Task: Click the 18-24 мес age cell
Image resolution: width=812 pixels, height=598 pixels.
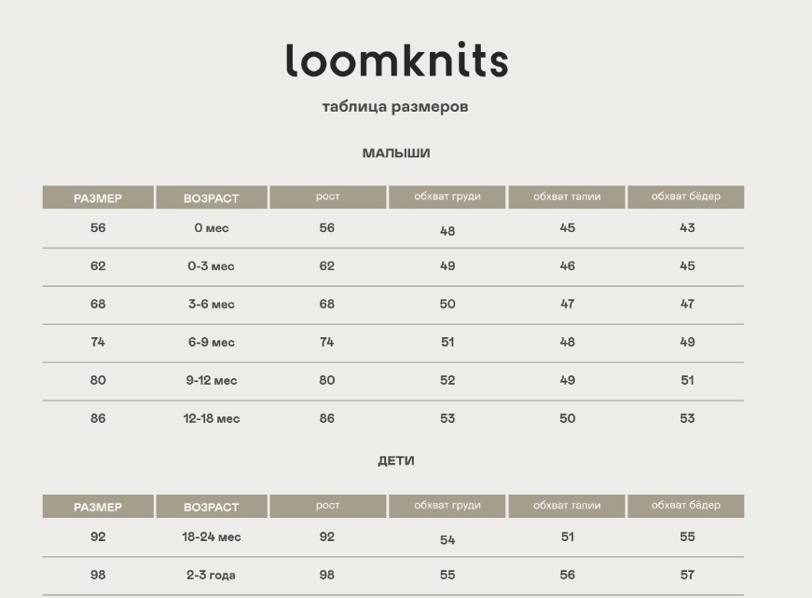Action: pos(212,537)
